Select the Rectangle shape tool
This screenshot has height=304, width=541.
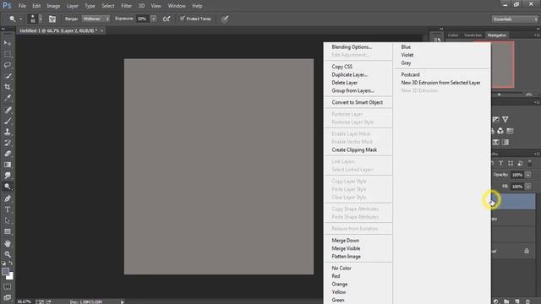(8, 231)
